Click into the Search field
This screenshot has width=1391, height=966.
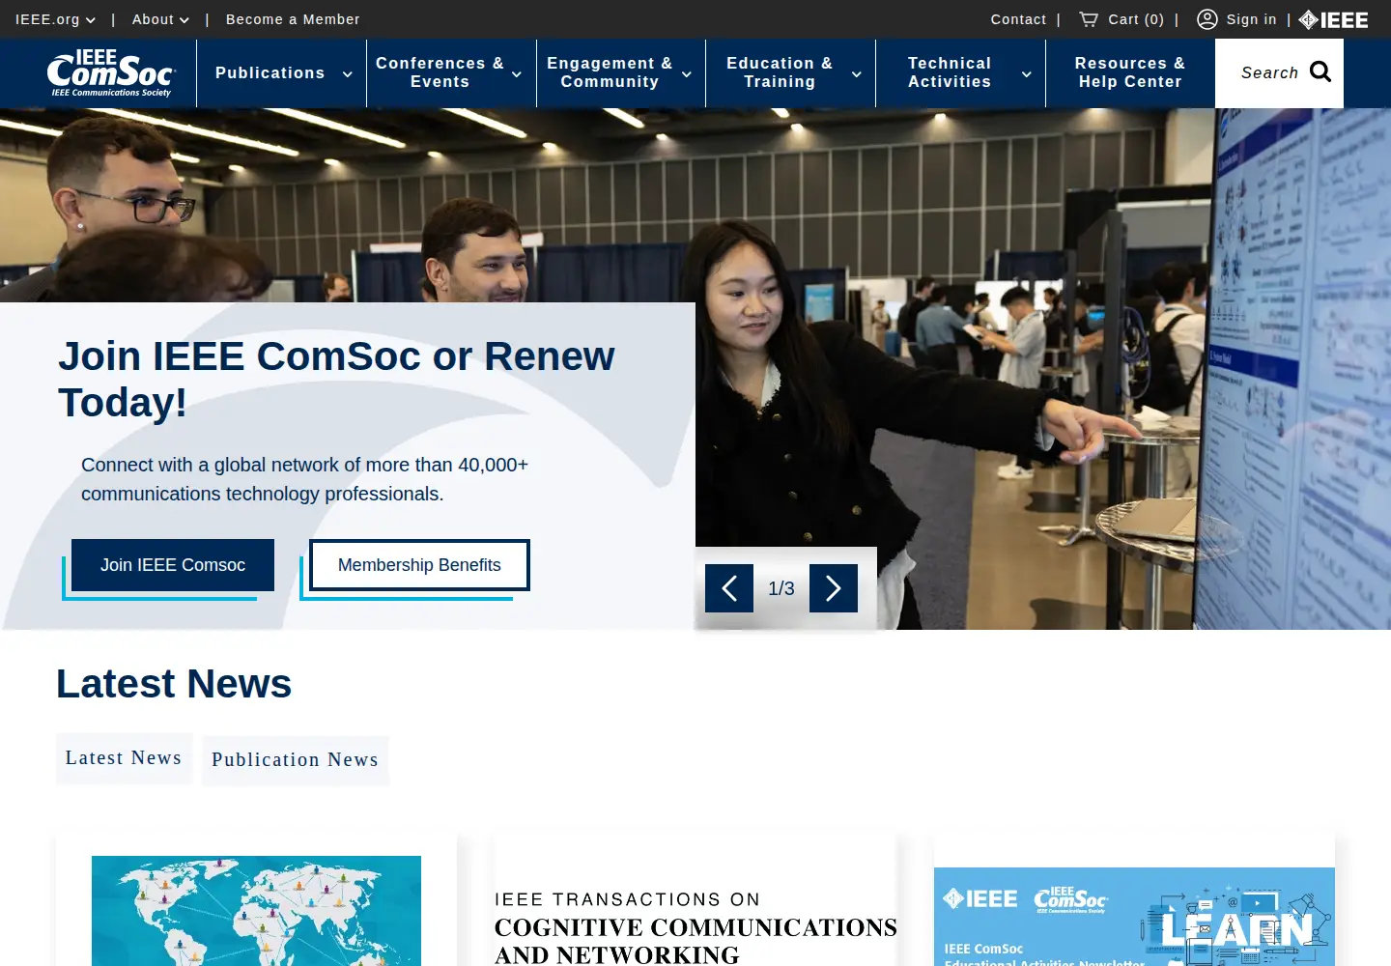coord(1269,72)
